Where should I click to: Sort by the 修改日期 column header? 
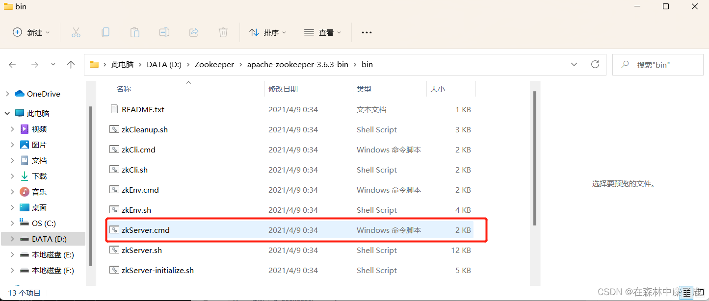point(283,89)
